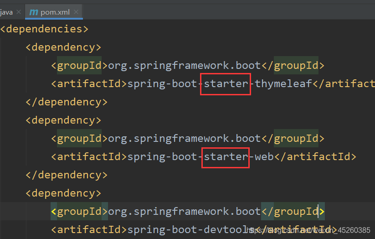
Task: Click the second closing dependency tag
Action: coord(67,175)
